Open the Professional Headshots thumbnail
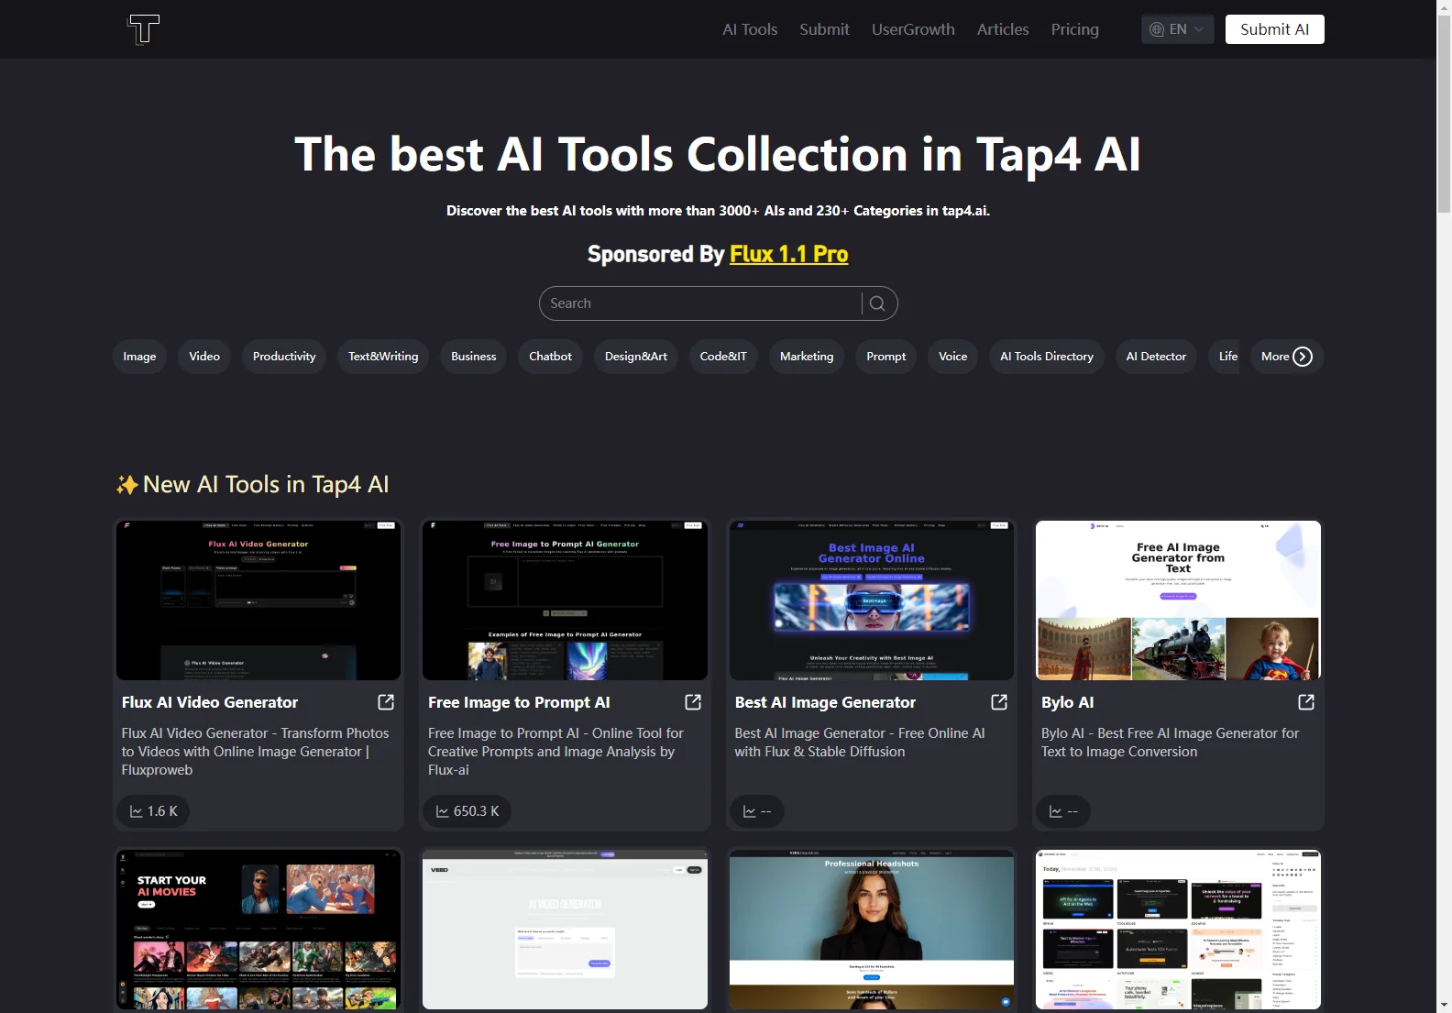This screenshot has width=1452, height=1013. pyautogui.click(x=872, y=930)
